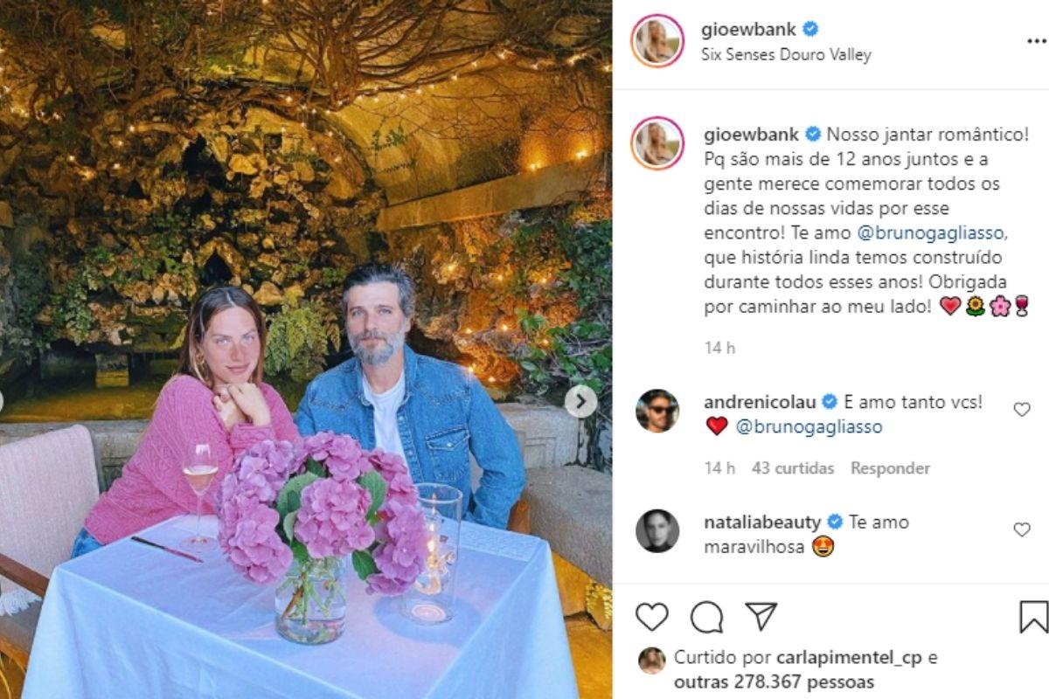Like andrenicolau's comment heart
Image resolution: width=1049 pixels, height=699 pixels.
point(1021,409)
